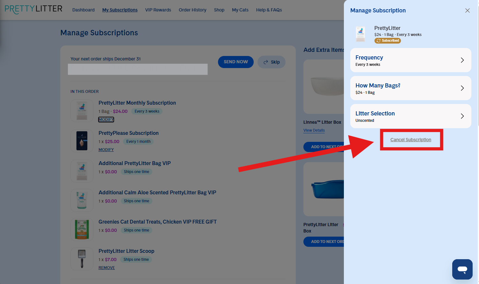Expand the How Many Bags? option
This screenshot has height=284, width=479.
click(410, 88)
